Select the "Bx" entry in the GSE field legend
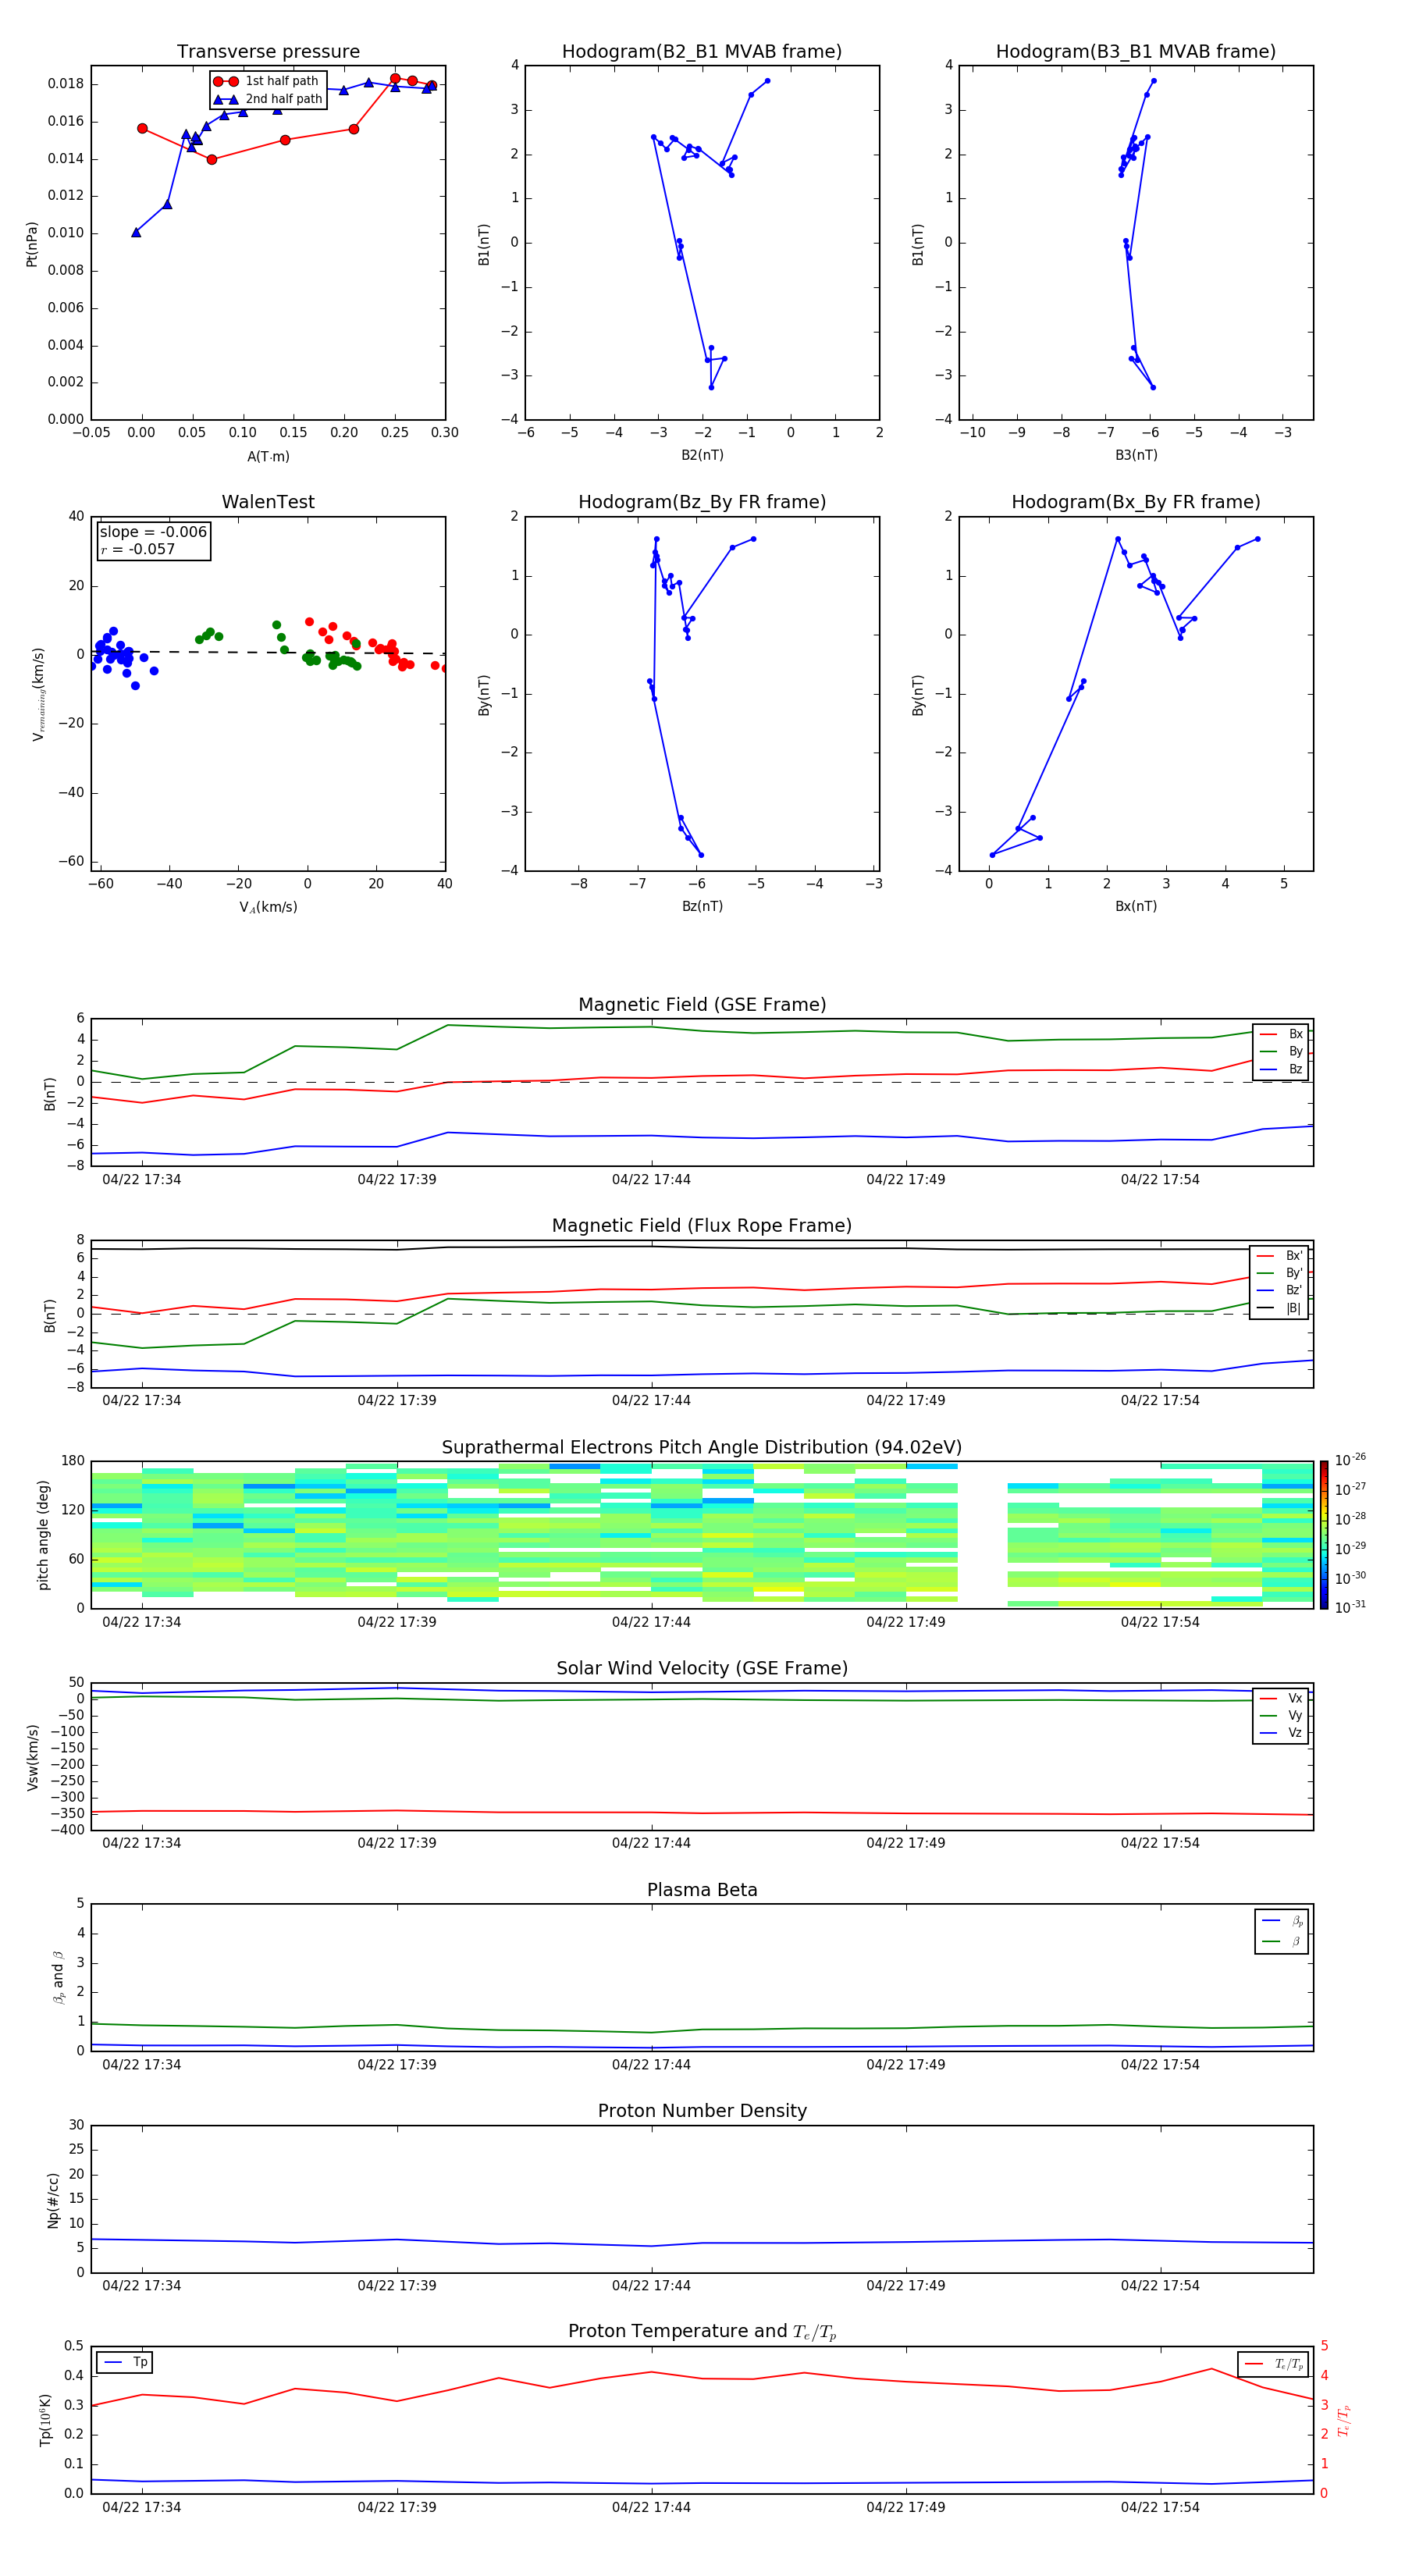This screenshot has width=1405, height=2576. pyautogui.click(x=1281, y=1034)
